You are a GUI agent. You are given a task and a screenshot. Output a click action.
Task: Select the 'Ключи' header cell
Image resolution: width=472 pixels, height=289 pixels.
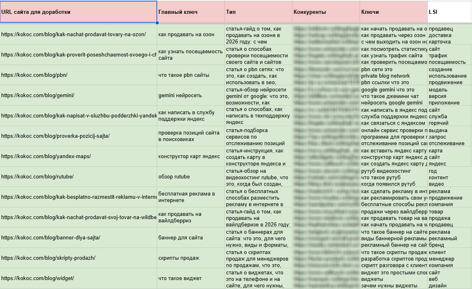pos(393,12)
